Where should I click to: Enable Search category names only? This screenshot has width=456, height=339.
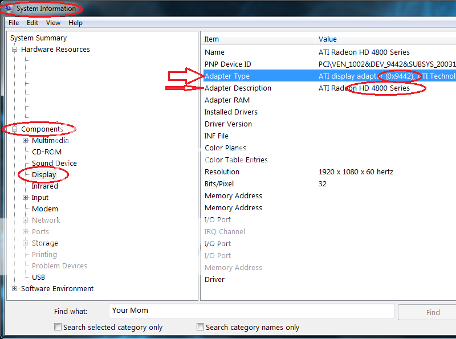coord(200,327)
